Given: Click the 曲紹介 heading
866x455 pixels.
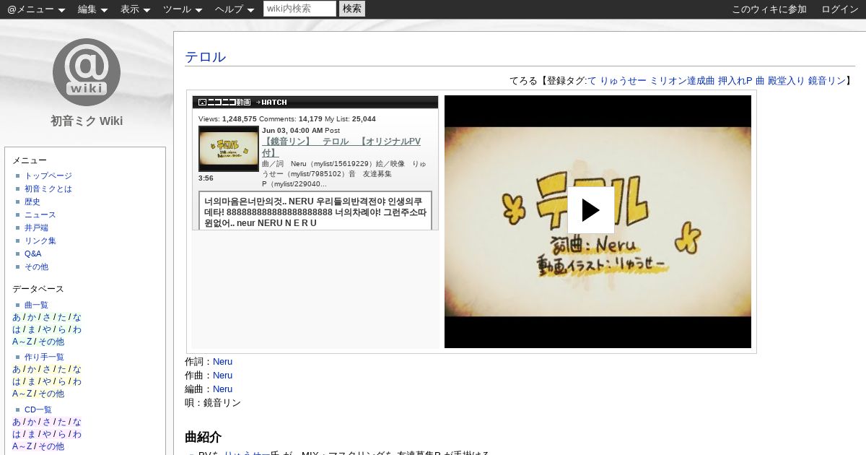Looking at the screenshot, I should (x=203, y=437).
